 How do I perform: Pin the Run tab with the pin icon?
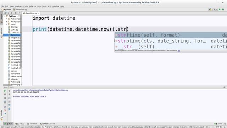(x=5, y=107)
